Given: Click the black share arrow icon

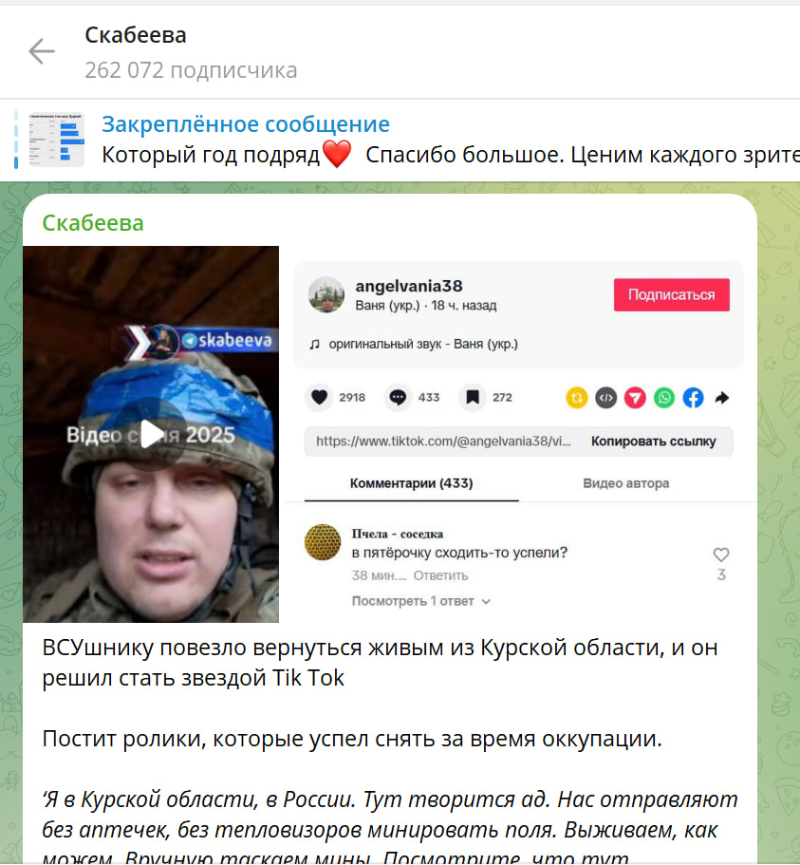Looking at the screenshot, I should click(722, 398).
